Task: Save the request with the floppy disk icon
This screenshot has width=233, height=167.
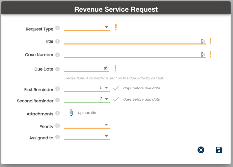Action: click(x=219, y=150)
